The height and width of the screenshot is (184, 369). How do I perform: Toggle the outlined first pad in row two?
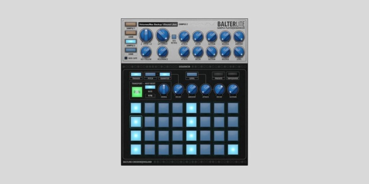coord(136,122)
